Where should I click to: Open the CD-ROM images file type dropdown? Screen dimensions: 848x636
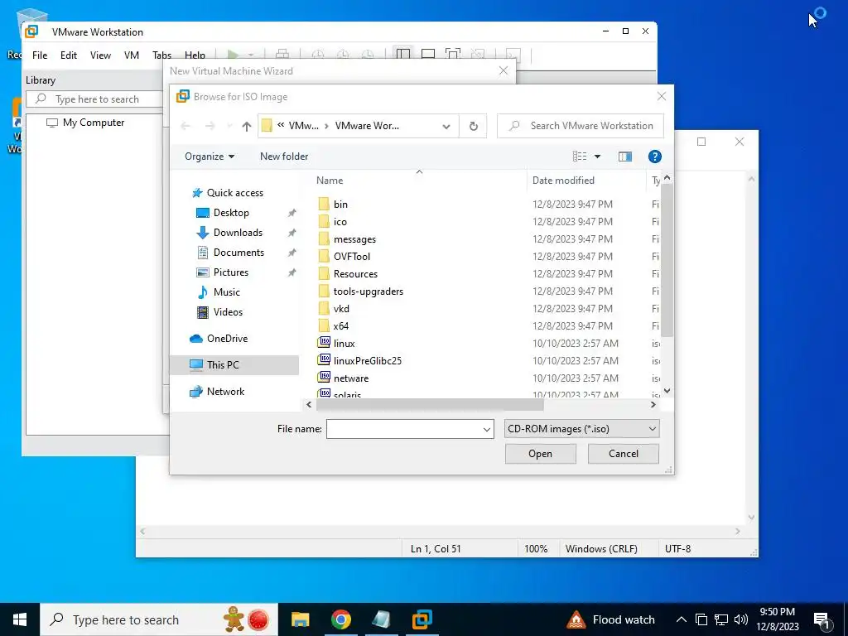581,429
